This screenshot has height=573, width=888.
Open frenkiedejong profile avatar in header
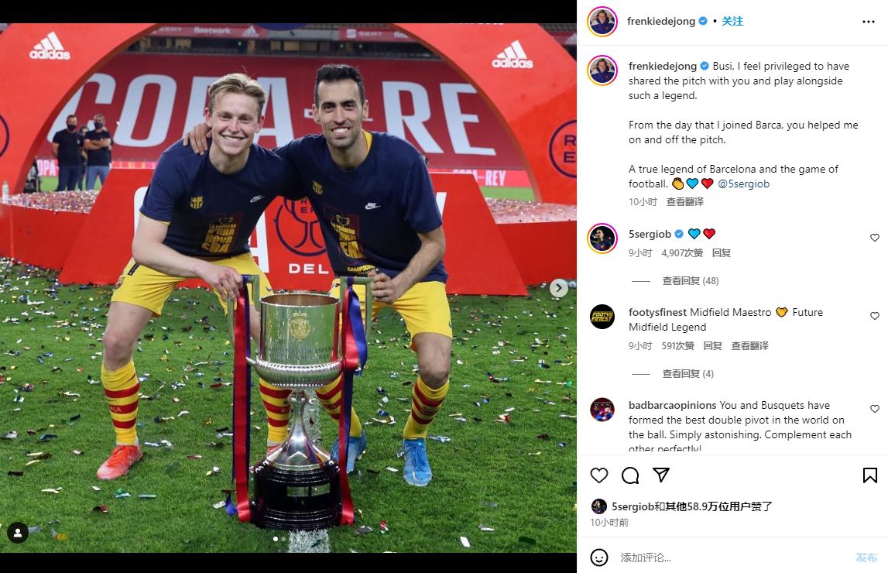point(602,22)
